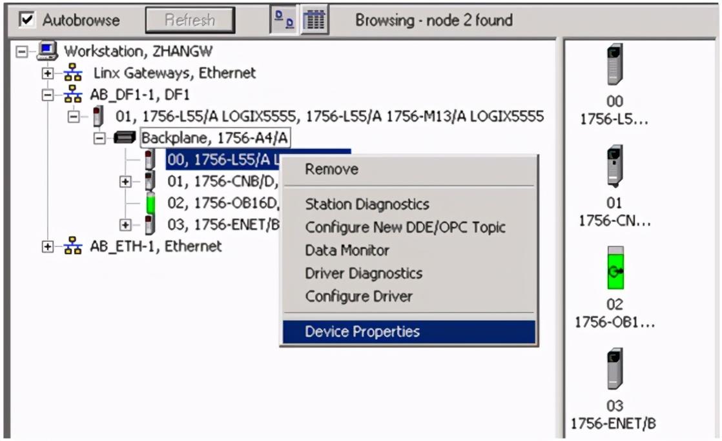The height and width of the screenshot is (441, 722).
Task: Click the 01, 1756-CNB/D module icon in tree
Action: (150, 181)
